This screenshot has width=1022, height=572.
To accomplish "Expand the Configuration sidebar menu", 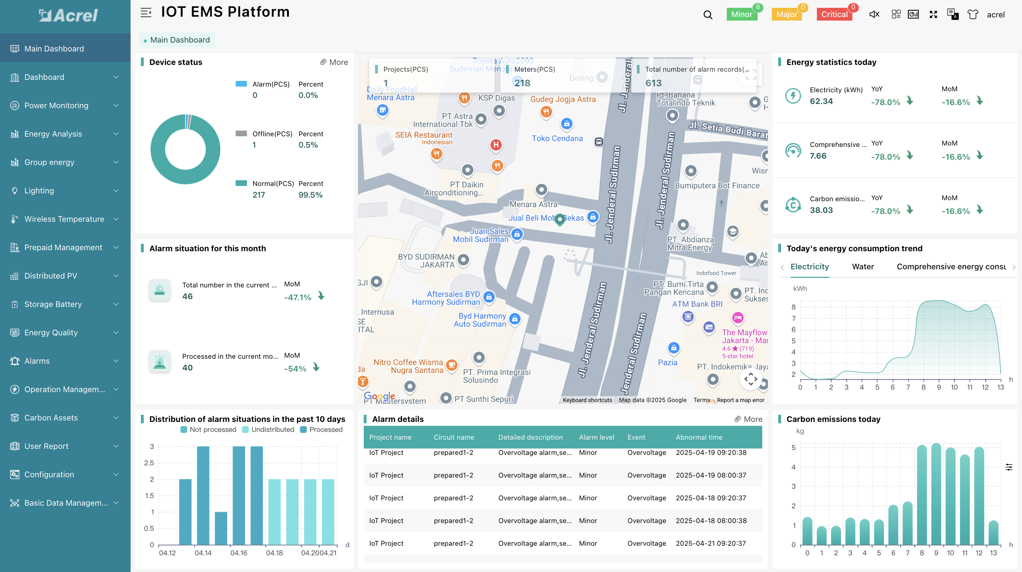I will point(65,474).
